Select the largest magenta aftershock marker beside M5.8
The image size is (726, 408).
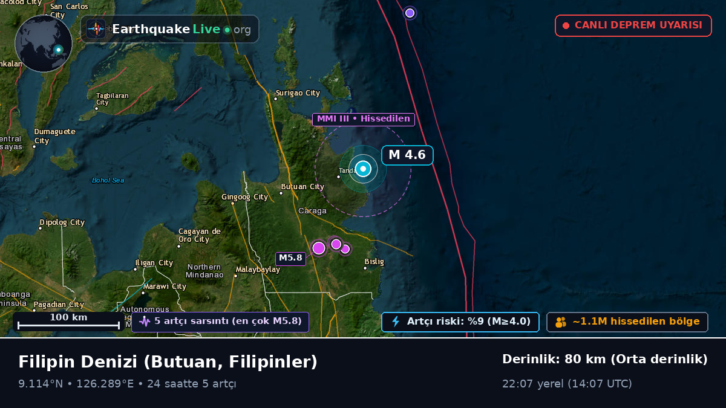point(319,248)
